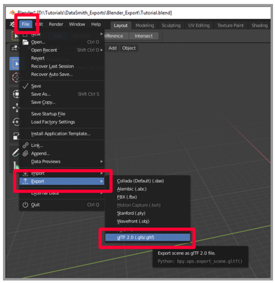Select Recover Auto Save...
This screenshot has height=283, width=275.
click(x=62, y=75)
